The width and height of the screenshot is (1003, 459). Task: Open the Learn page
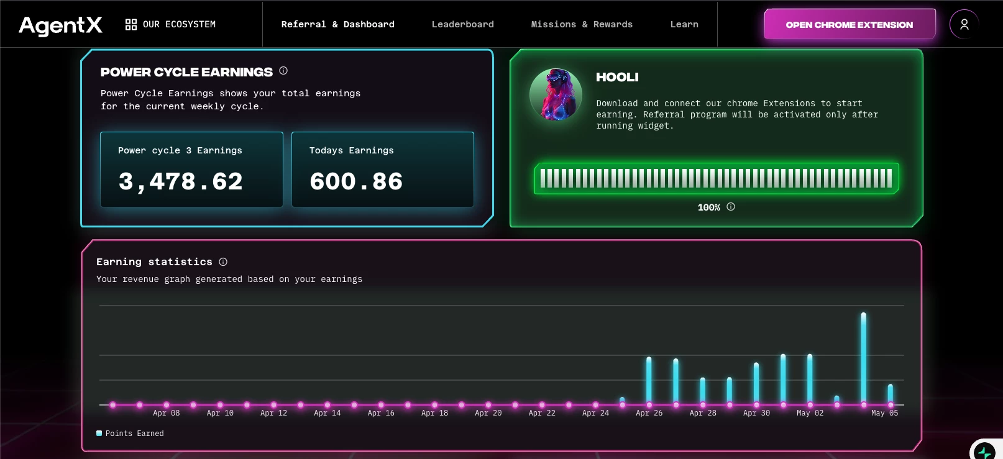pos(684,24)
